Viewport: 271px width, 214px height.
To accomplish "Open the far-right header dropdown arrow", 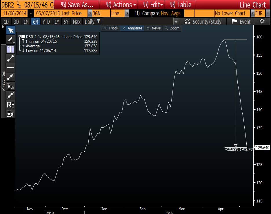I will click(268, 13).
